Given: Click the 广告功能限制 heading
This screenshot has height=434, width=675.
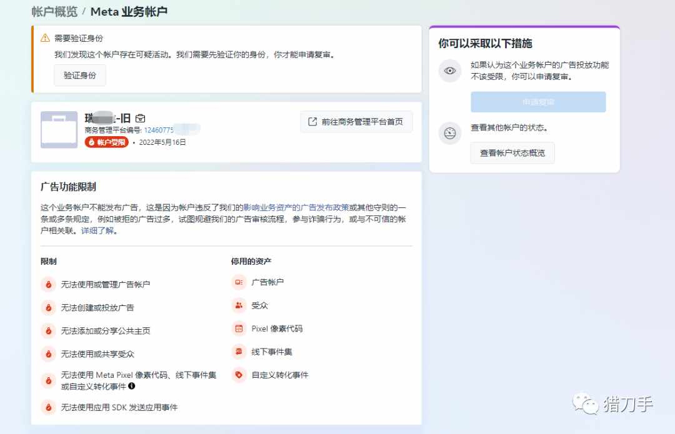Looking at the screenshot, I should point(69,187).
